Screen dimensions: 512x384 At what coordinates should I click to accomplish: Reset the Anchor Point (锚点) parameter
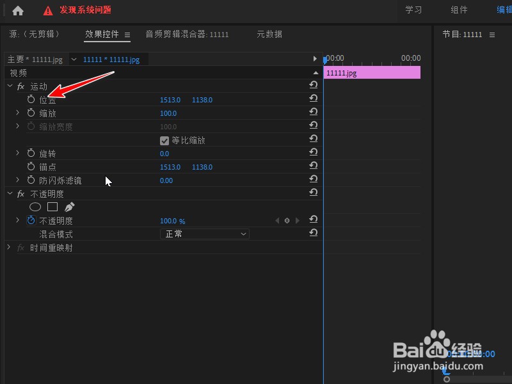(314, 166)
